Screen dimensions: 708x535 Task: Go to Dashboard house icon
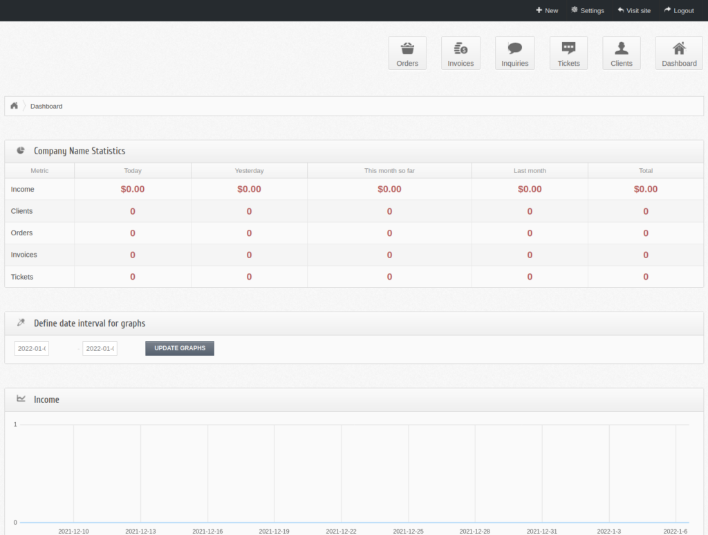point(679,48)
